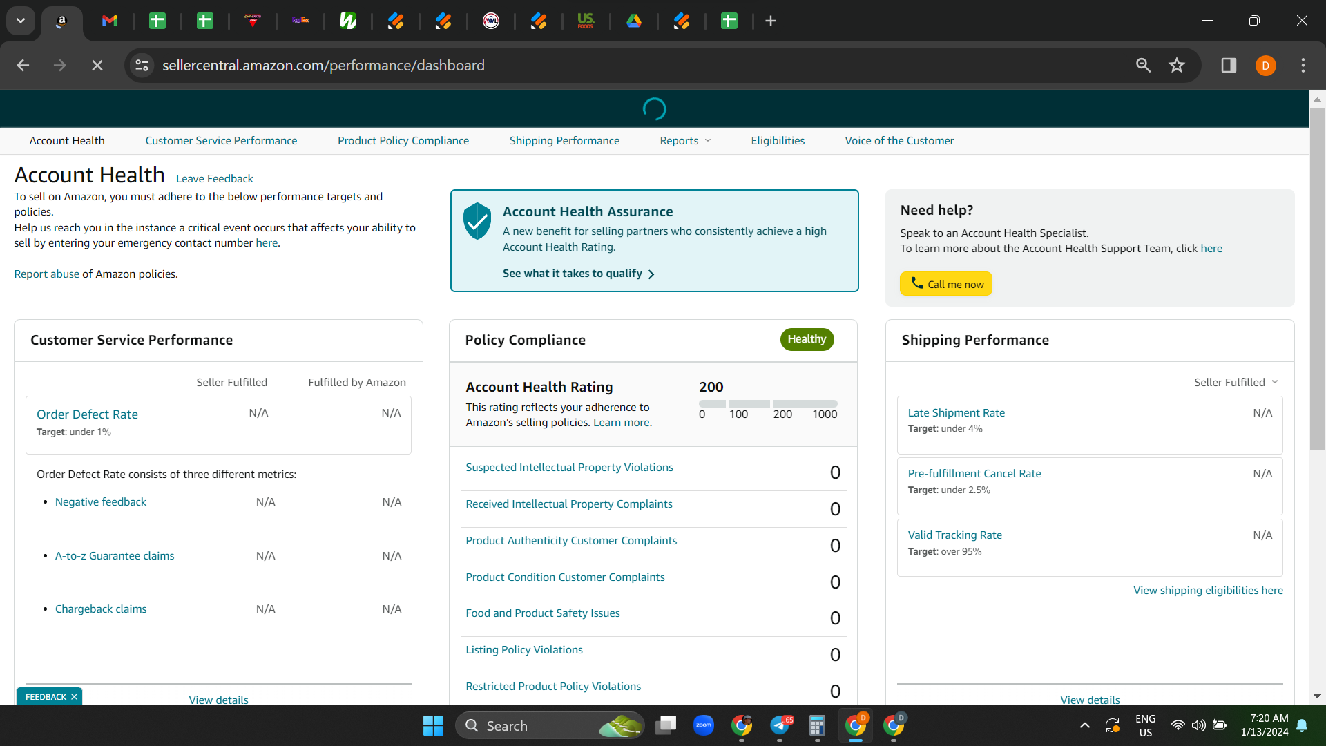1326x746 pixels.
Task: Open Wi-Fi network settings in tray
Action: click(x=1178, y=725)
